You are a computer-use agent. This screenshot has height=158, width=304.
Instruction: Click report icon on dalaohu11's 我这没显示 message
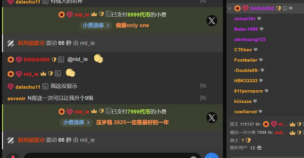(203, 86)
